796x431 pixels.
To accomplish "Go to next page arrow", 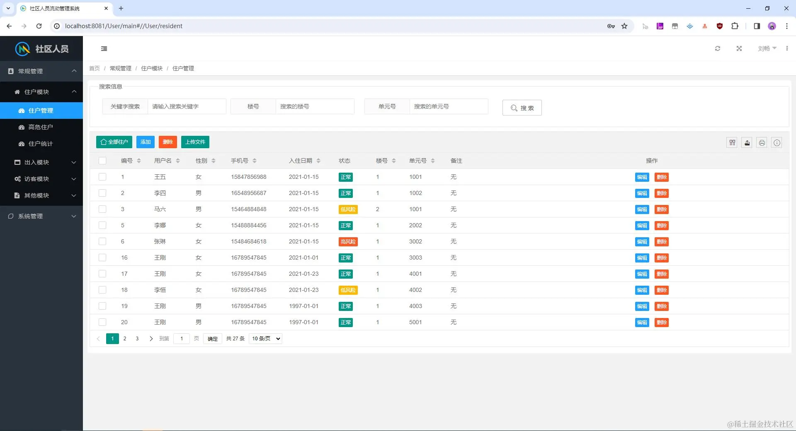I will (x=151, y=339).
